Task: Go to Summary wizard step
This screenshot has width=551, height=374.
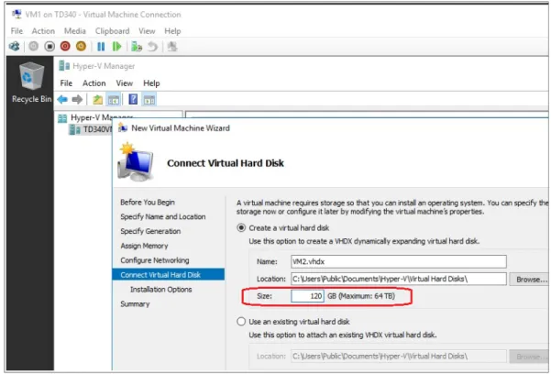Action: coord(135,303)
